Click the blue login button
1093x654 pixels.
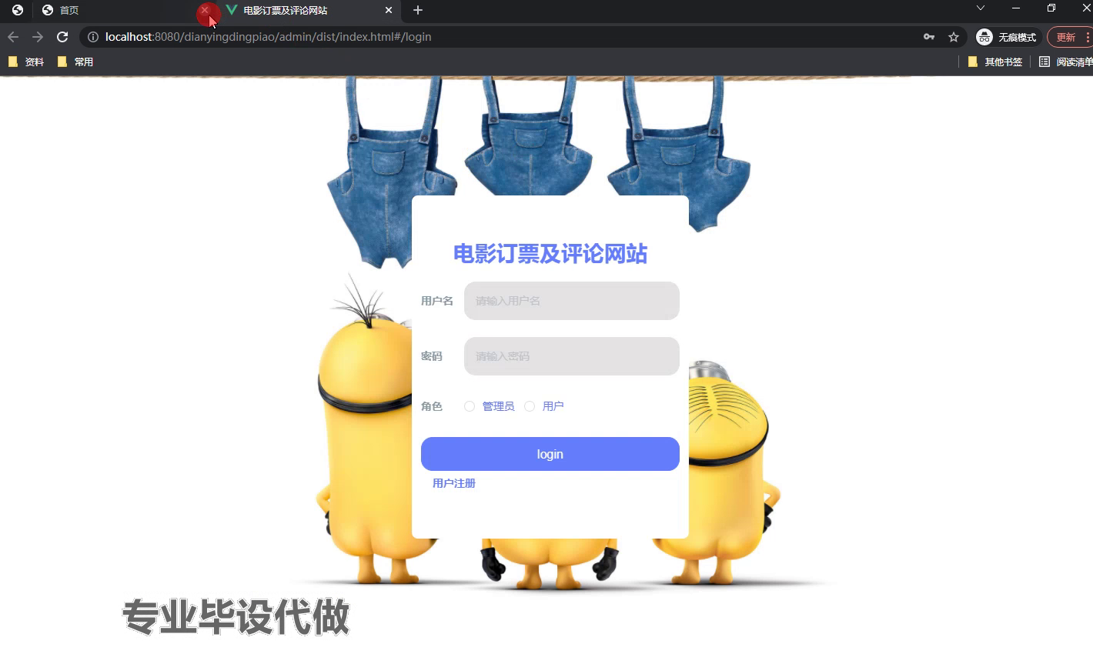tap(550, 454)
